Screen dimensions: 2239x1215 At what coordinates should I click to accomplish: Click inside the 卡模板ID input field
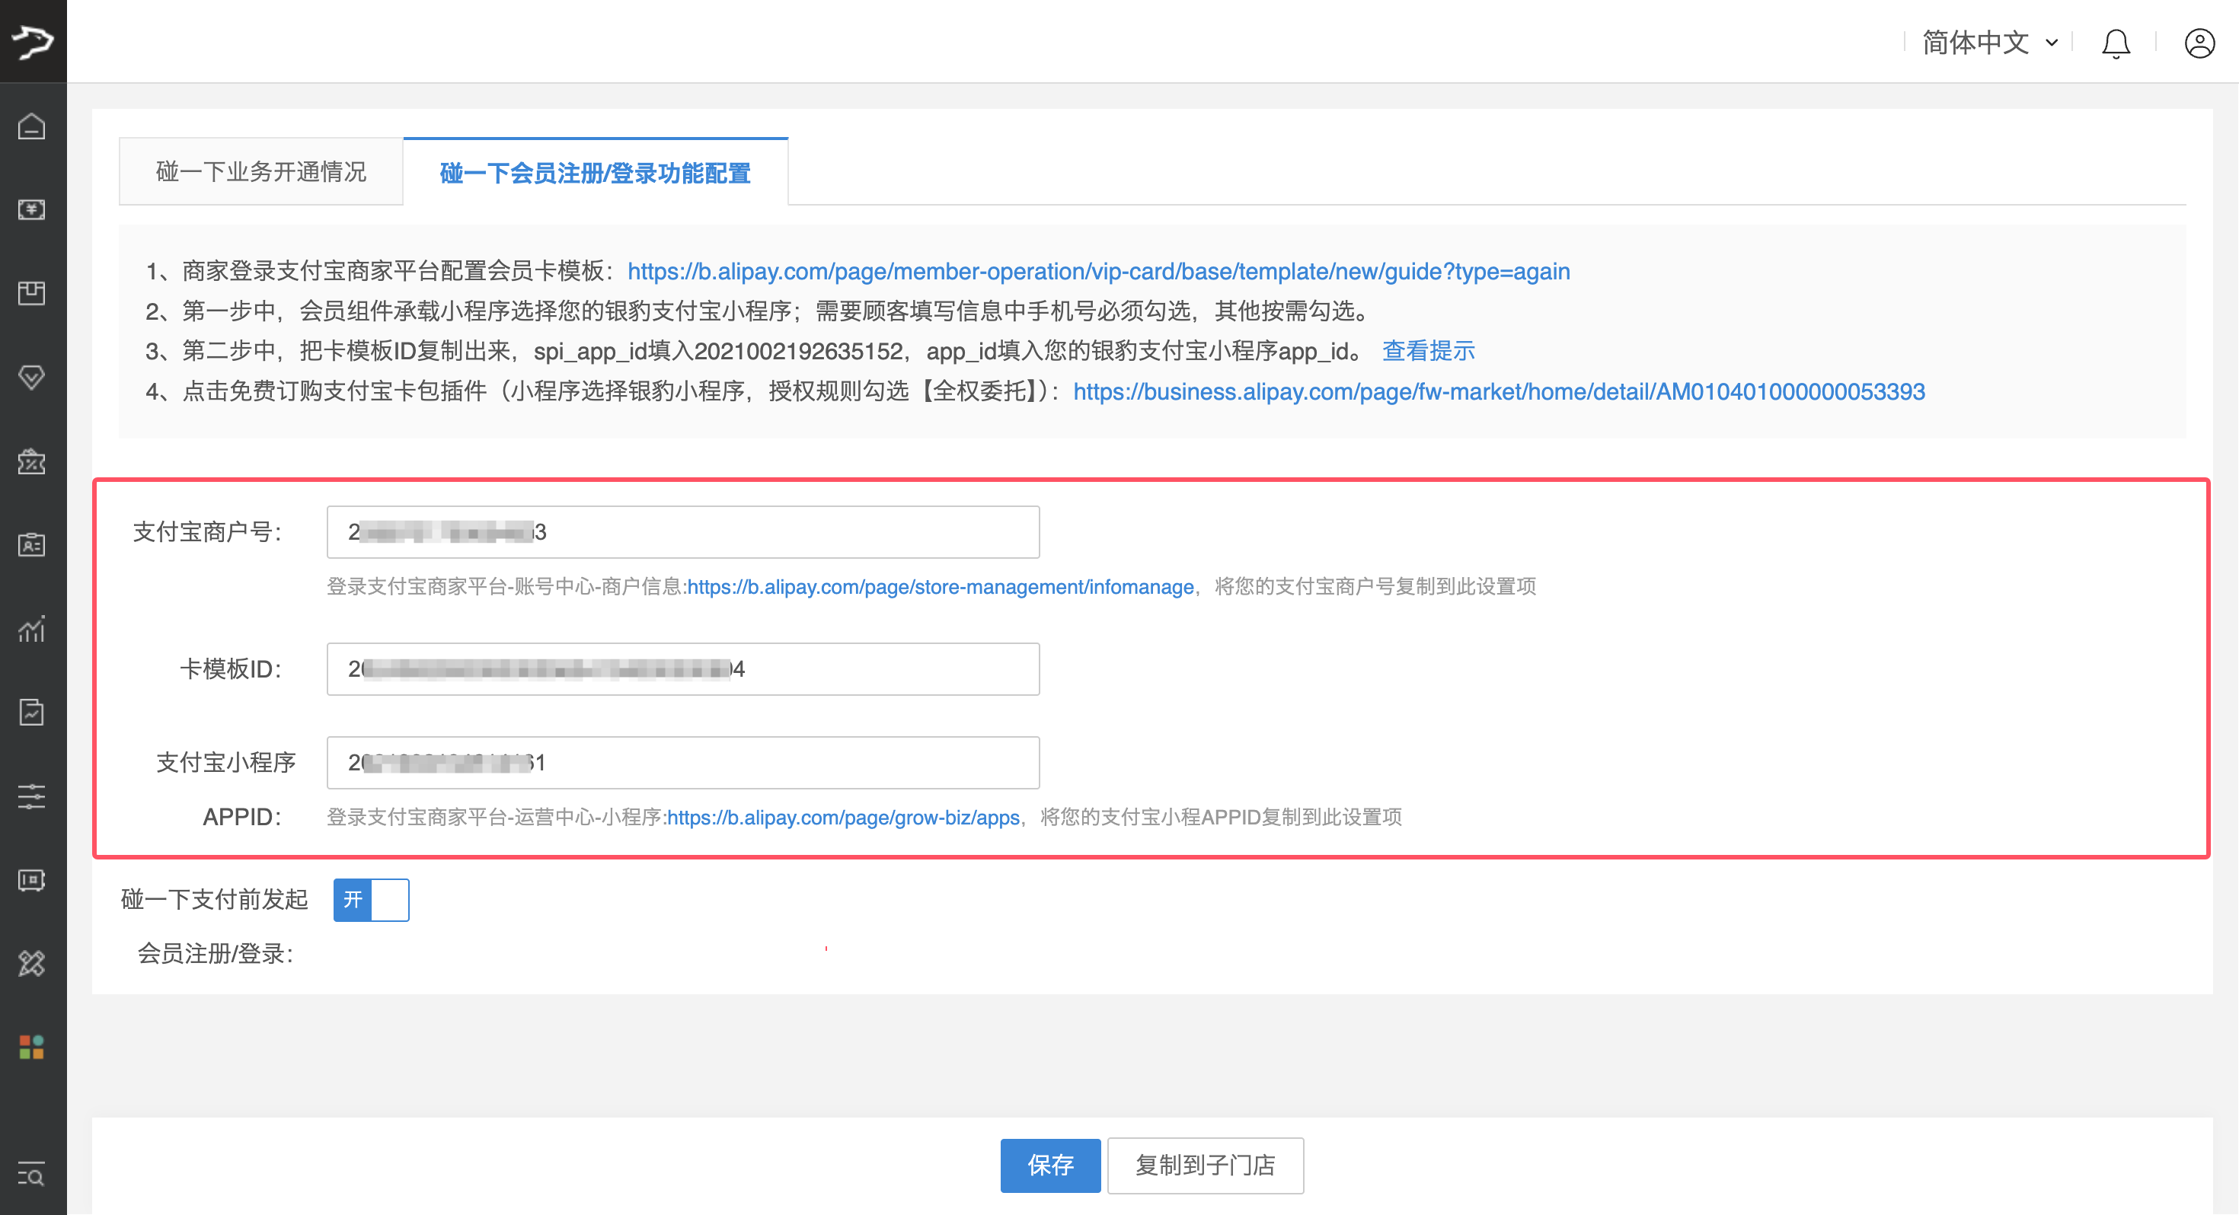(682, 668)
